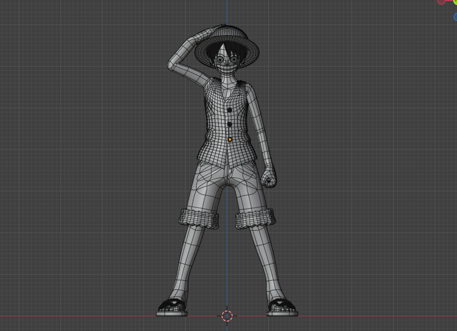Click the green axis handle of the viewport gizmo
Image resolution: width=457 pixels, height=331 pixels.
coord(455,2)
